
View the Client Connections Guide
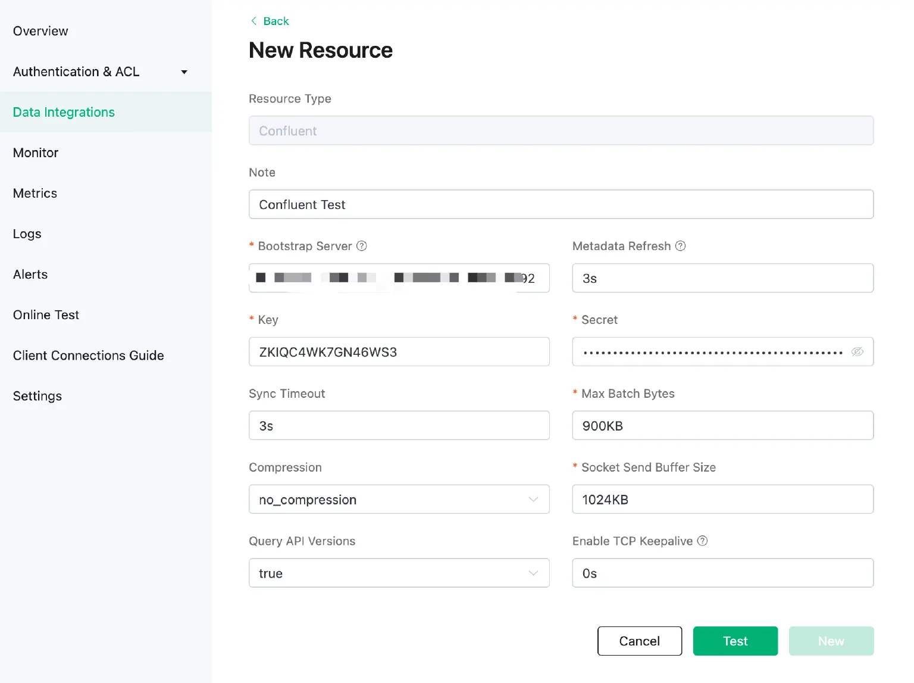(88, 355)
